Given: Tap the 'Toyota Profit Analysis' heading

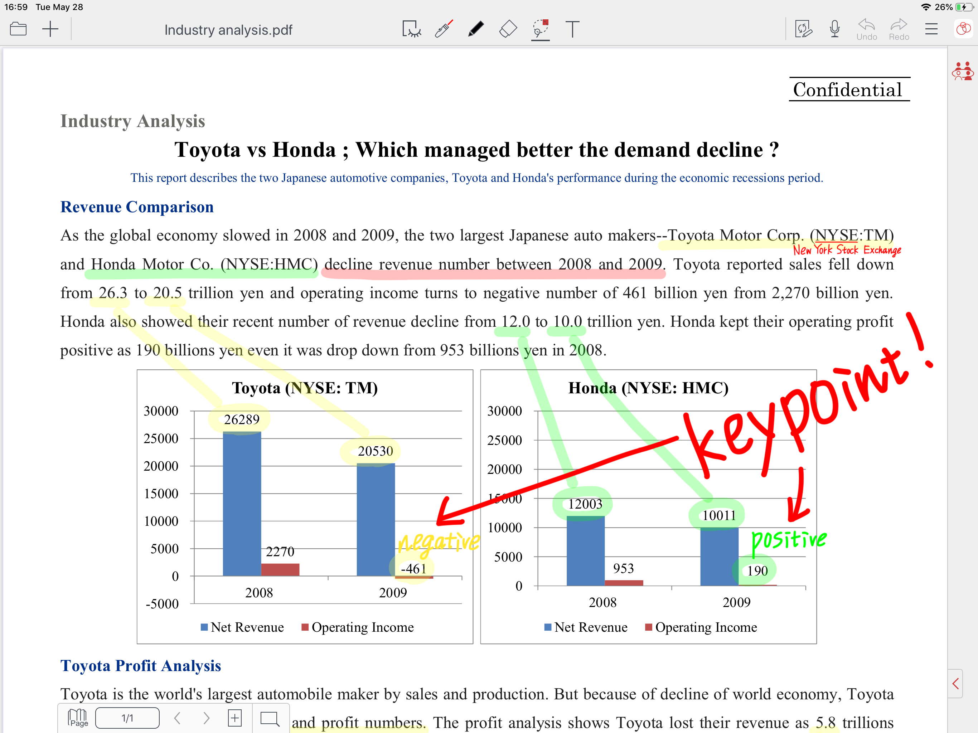Looking at the screenshot, I should pos(141,665).
